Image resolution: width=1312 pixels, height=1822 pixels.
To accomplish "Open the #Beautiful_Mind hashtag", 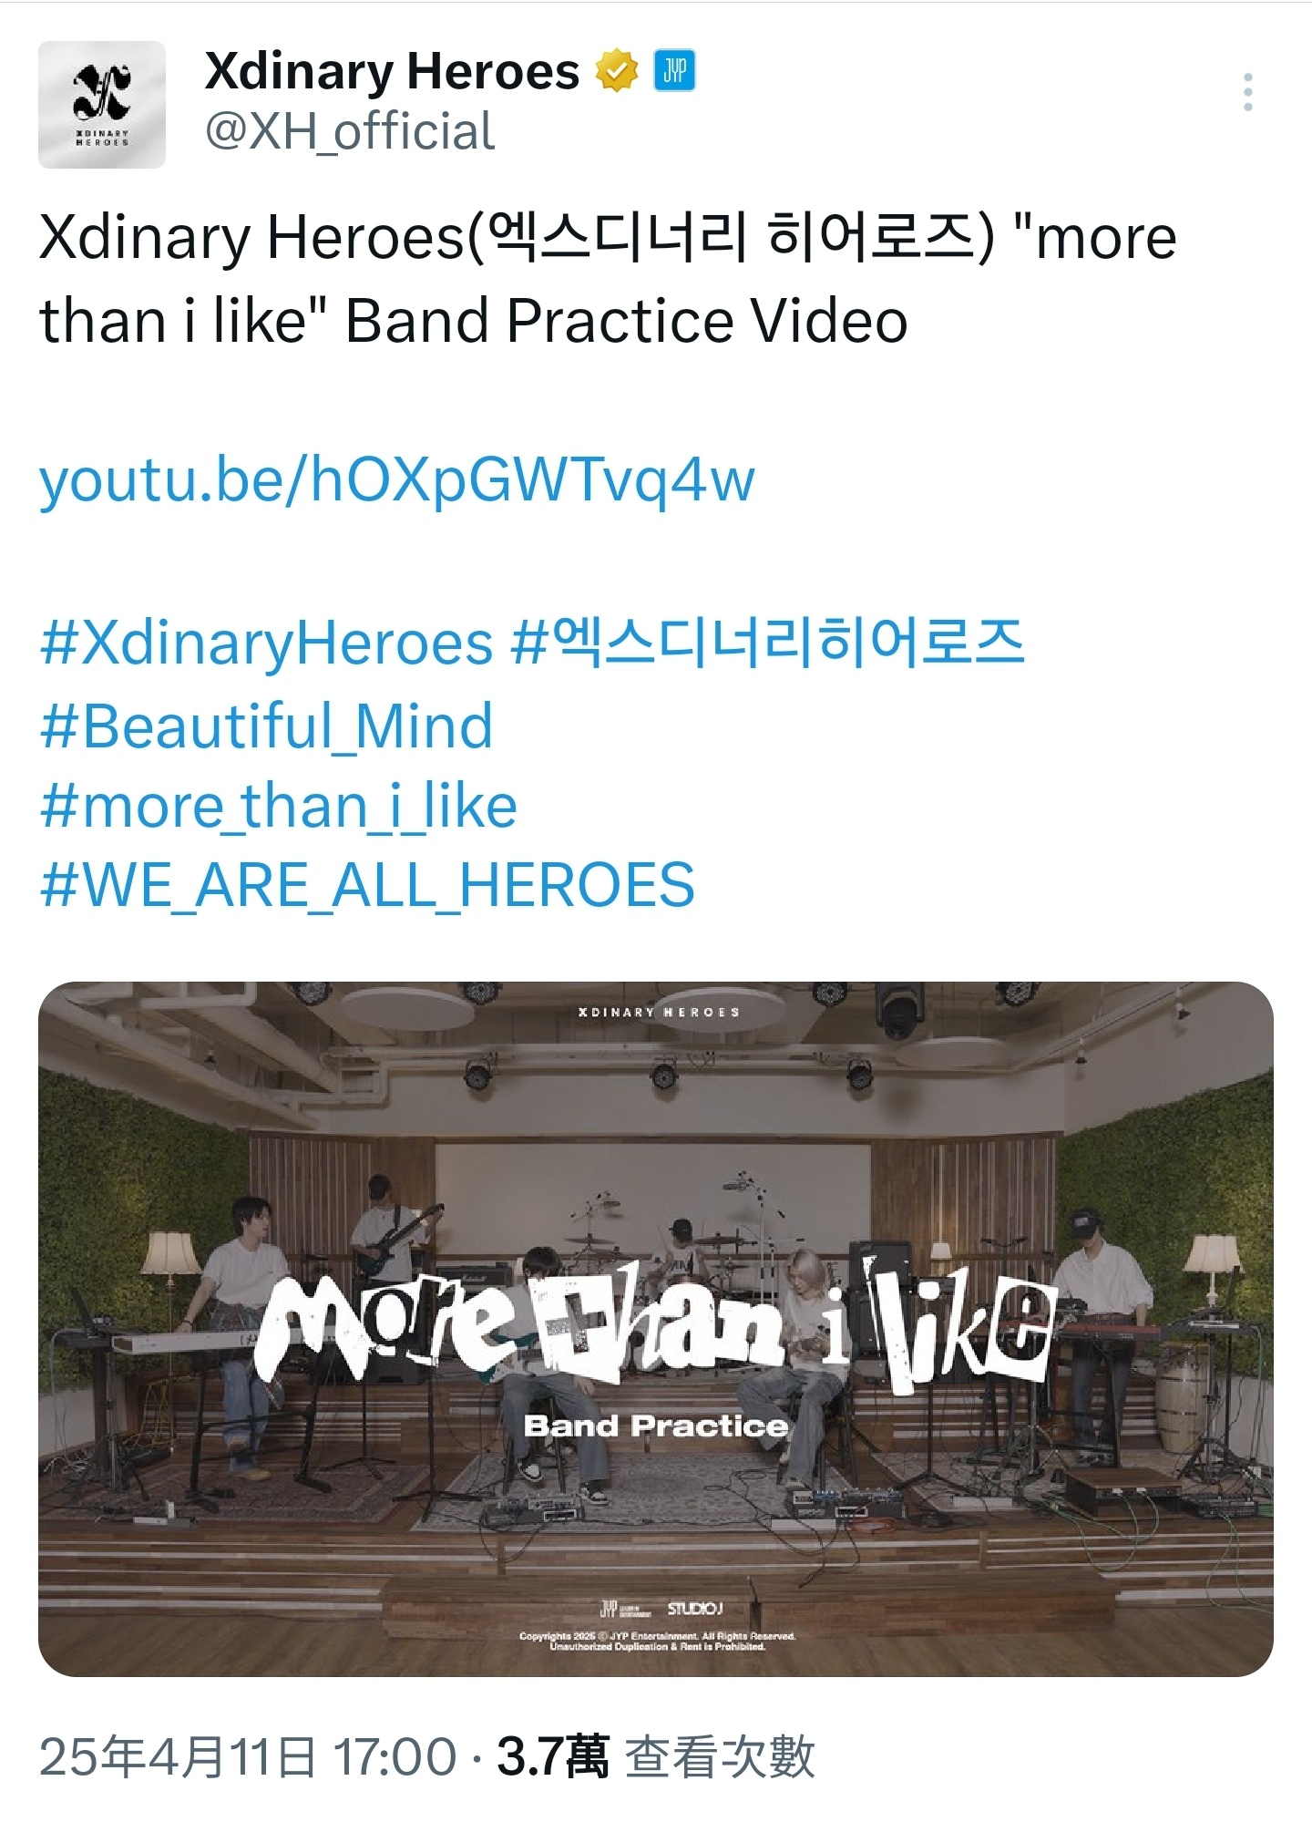I will pyautogui.click(x=266, y=726).
